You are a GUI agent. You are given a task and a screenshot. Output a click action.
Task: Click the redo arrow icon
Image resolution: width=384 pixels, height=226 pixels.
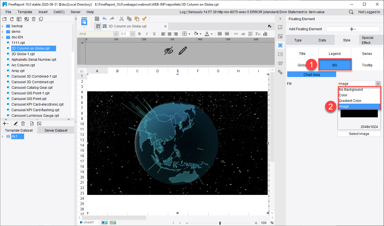point(112,19)
